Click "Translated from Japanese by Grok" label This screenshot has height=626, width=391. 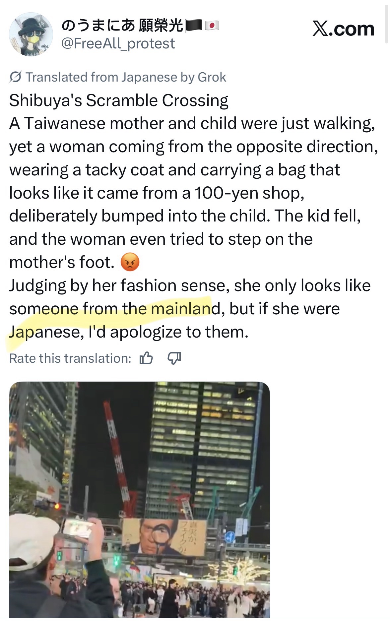pyautogui.click(x=126, y=77)
